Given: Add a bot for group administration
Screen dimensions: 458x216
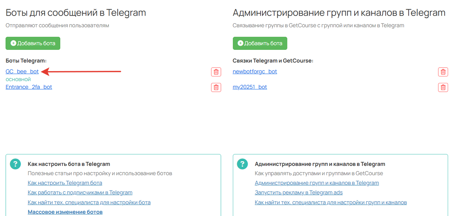Looking at the screenshot, I should [x=260, y=43].
